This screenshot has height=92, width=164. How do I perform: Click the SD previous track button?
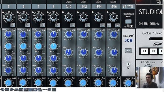tap(145, 51)
